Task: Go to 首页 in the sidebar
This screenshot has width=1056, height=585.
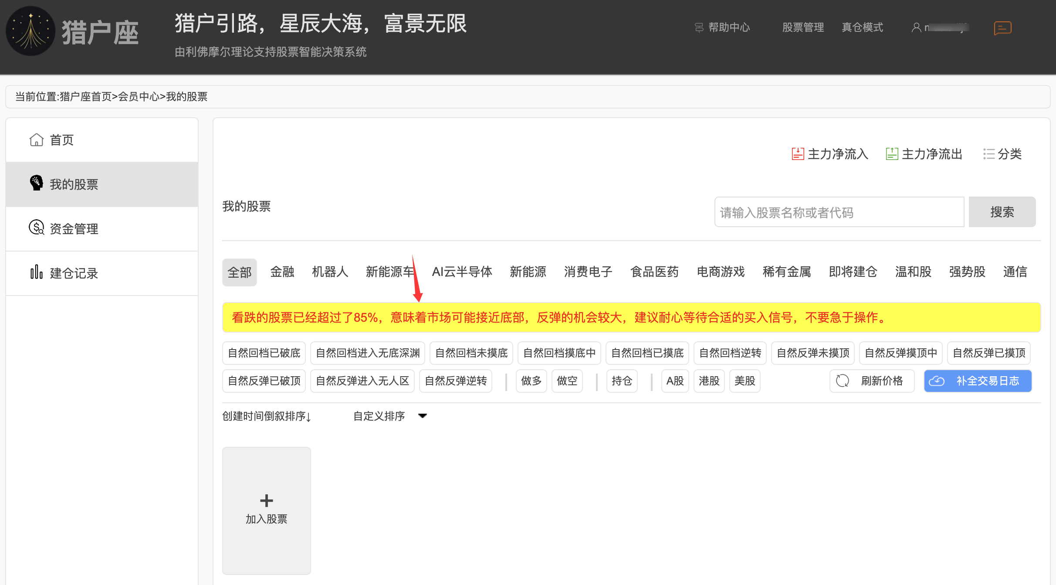Action: (x=102, y=140)
